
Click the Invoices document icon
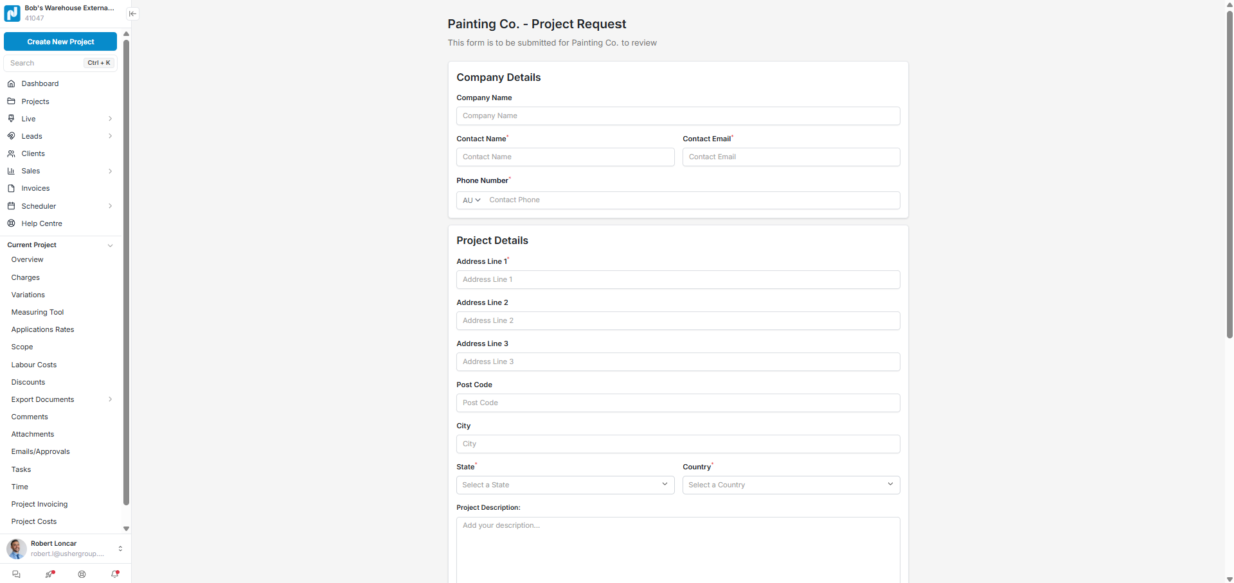[x=11, y=188]
